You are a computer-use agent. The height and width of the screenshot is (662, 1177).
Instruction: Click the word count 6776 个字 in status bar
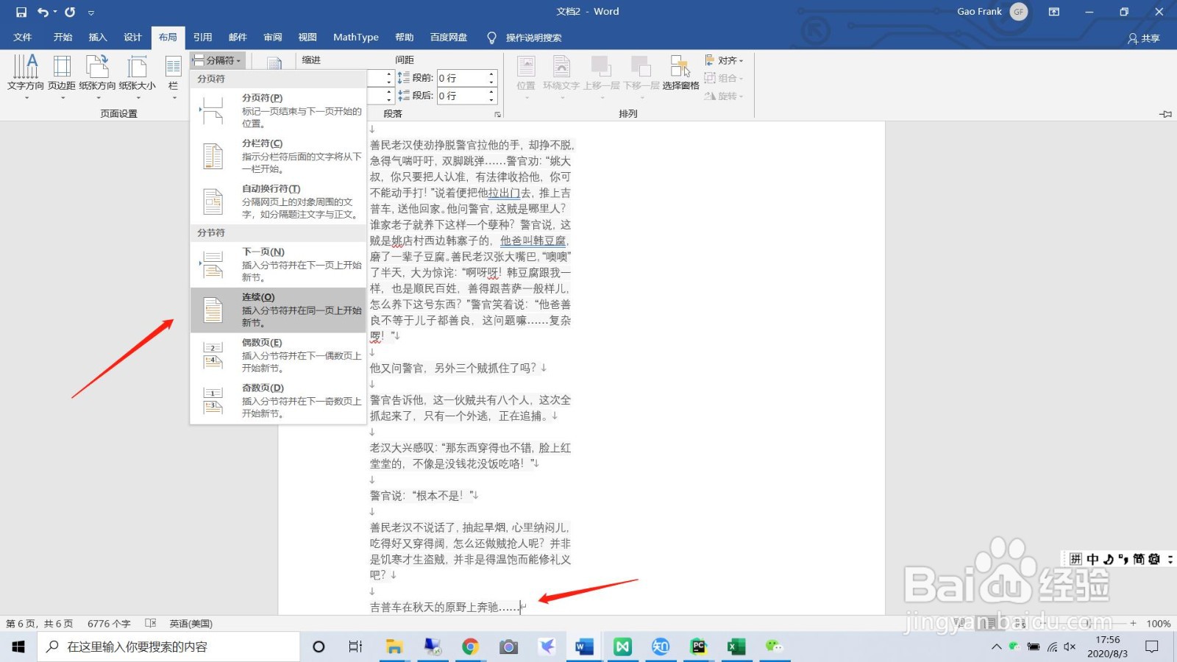tap(109, 623)
